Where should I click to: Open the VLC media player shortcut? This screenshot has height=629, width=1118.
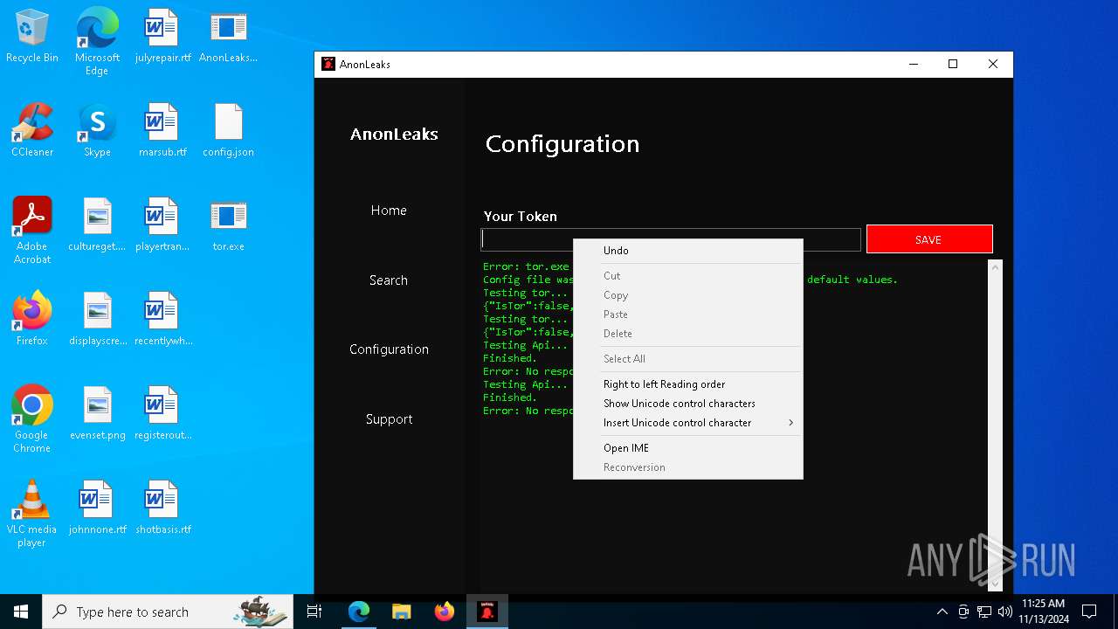pyautogui.click(x=32, y=514)
